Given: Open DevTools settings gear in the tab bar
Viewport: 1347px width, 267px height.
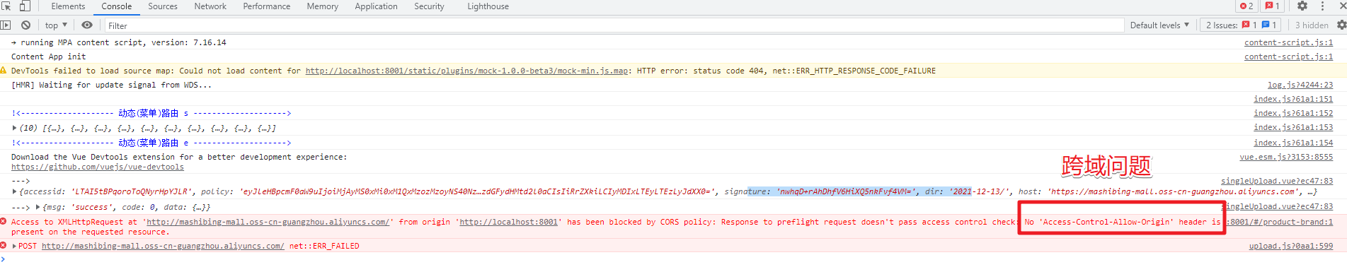Looking at the screenshot, I should [1302, 6].
